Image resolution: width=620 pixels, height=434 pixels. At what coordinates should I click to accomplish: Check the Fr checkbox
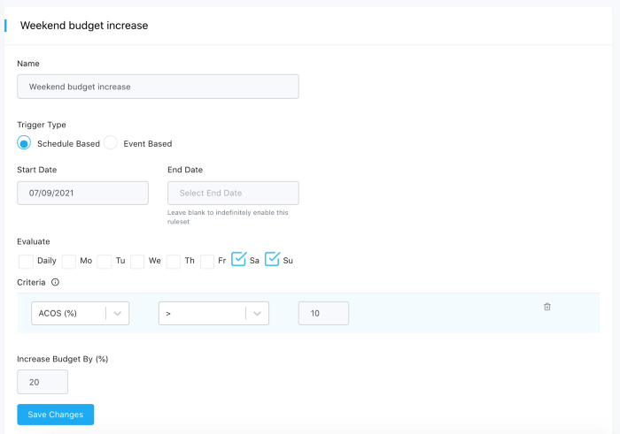[x=207, y=261]
